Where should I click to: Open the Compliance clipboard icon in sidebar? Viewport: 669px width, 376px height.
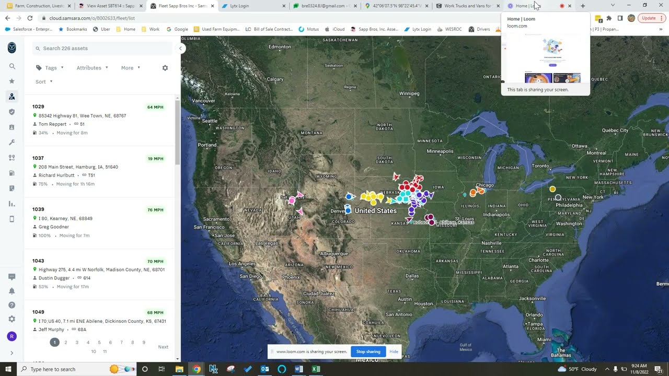12,127
